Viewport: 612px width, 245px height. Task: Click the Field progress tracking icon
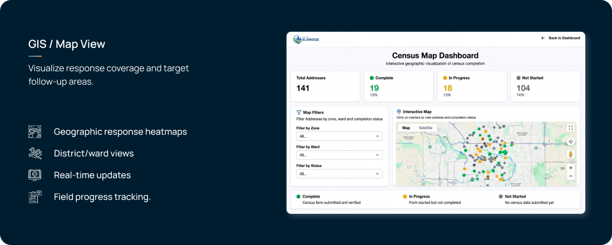tap(34, 197)
